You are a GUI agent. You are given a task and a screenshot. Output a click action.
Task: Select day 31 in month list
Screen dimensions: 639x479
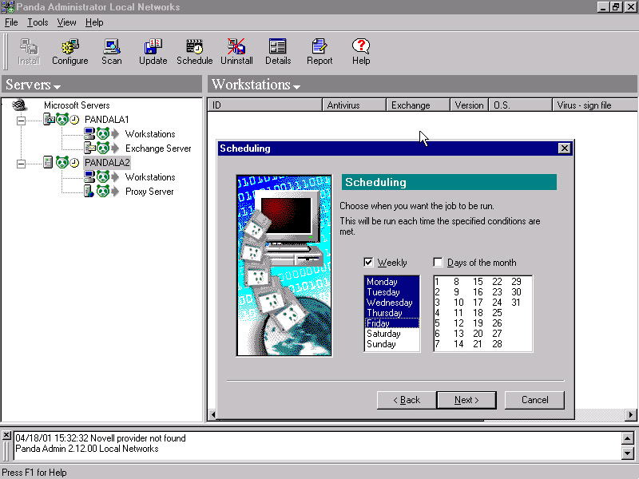tap(515, 303)
